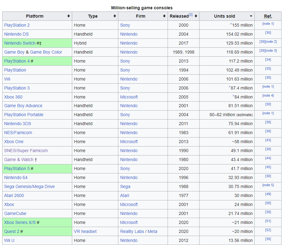The width and height of the screenshot is (285, 245).
Task: Open Nintendo firm link in Wii U row
Action: pyautogui.click(x=129, y=240)
